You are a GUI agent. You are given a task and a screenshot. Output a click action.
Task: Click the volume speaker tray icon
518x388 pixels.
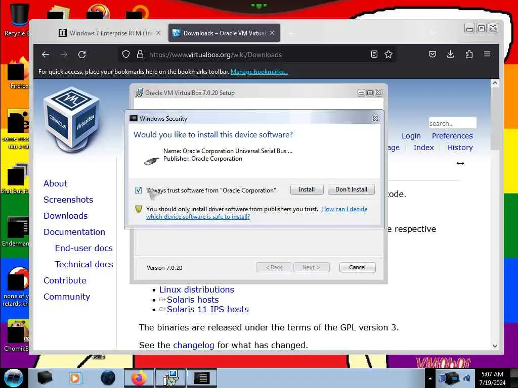(x=467, y=379)
